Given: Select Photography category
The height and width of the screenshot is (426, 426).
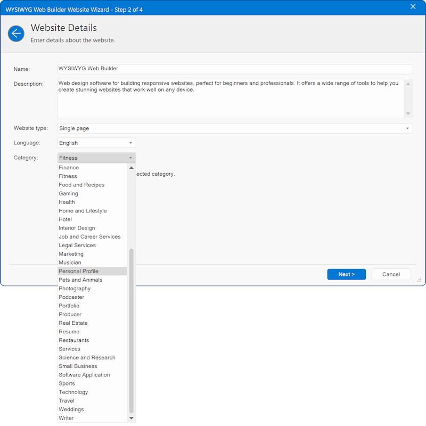Looking at the screenshot, I should pyautogui.click(x=92, y=289).
